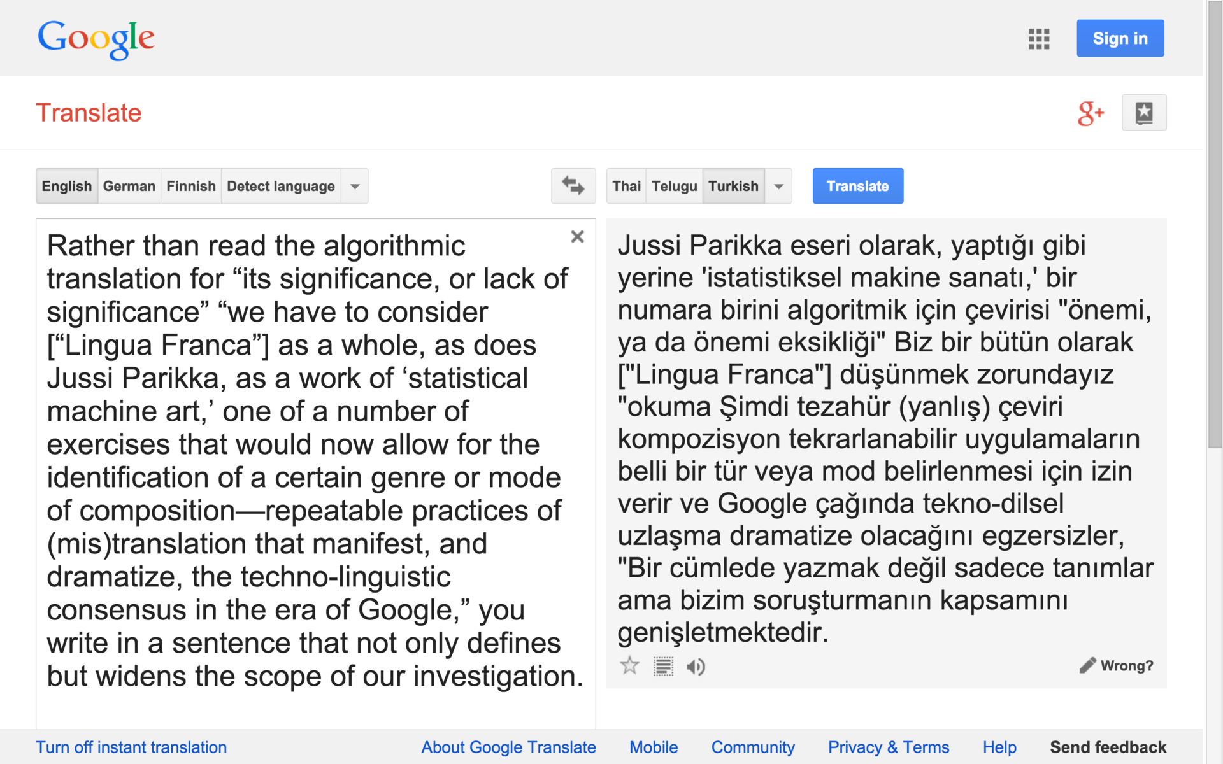This screenshot has height=764, width=1223.
Task: Listen to the Turkish translation
Action: [x=696, y=667]
